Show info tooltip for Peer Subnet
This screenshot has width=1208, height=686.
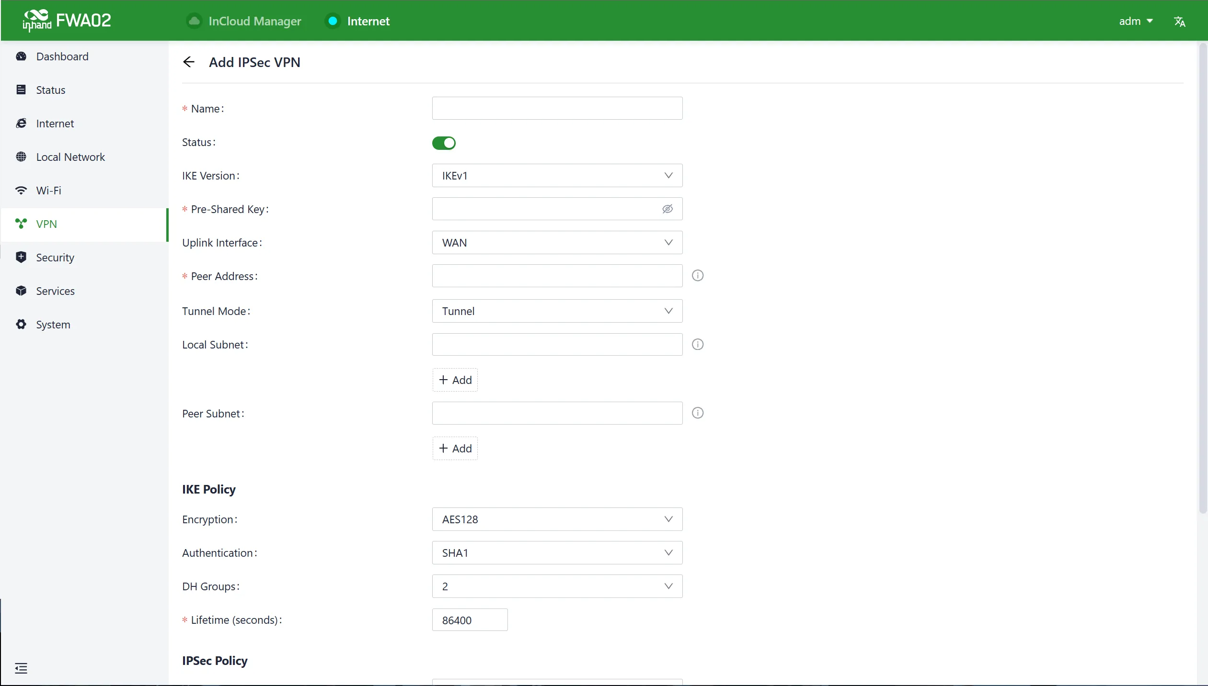[698, 413]
